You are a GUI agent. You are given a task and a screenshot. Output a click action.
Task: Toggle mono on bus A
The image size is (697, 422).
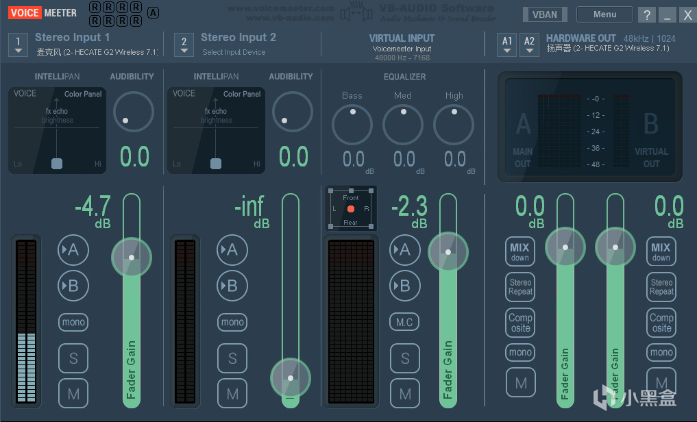coord(520,352)
